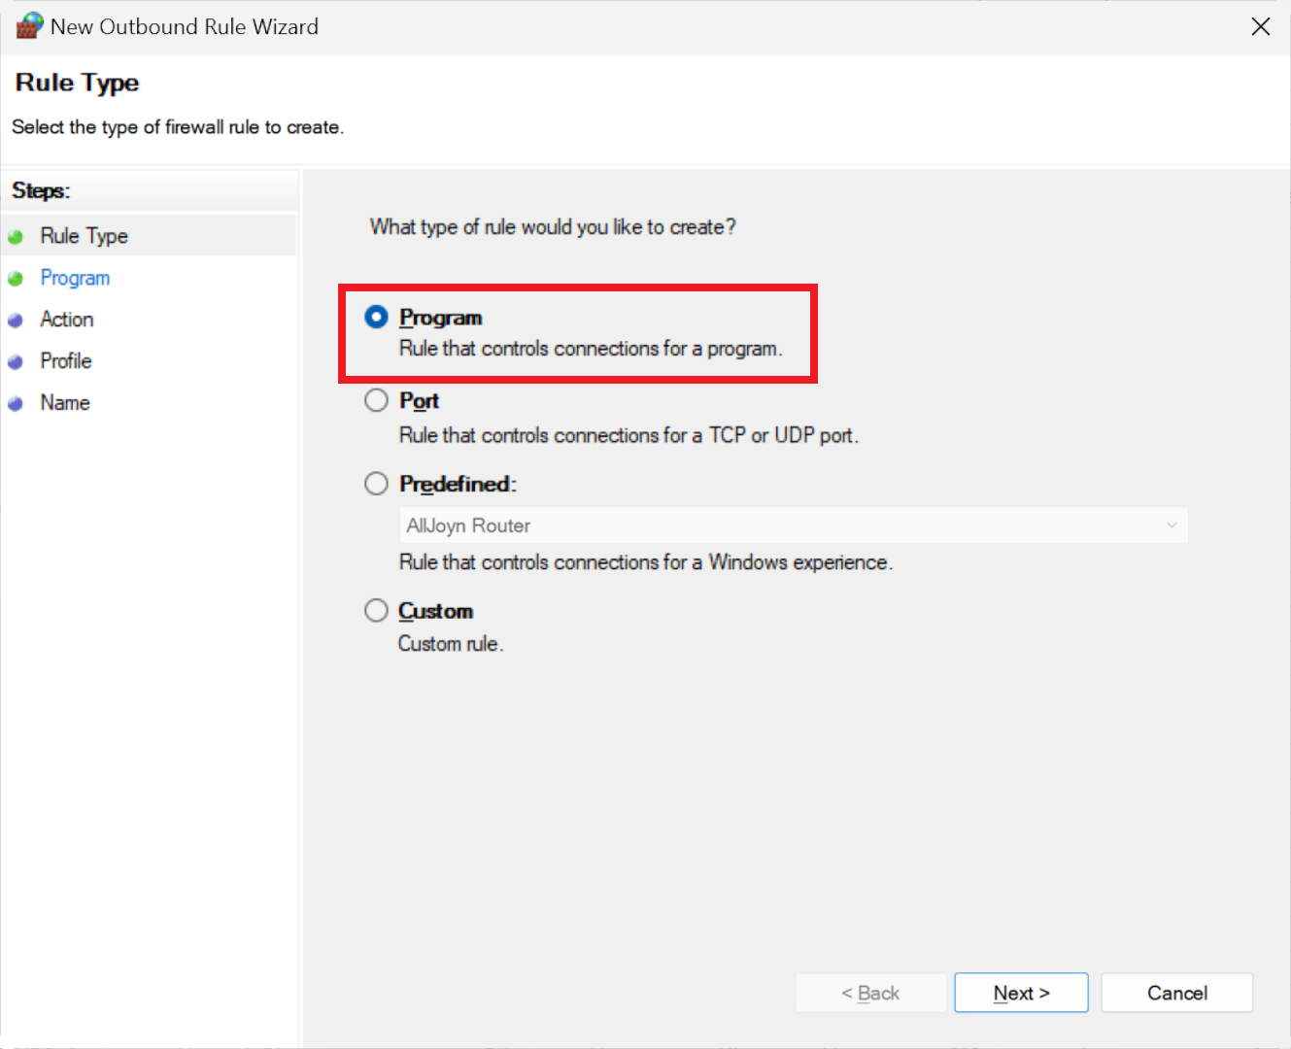Select the Profile step in sidebar
The image size is (1291, 1049).
66,361
